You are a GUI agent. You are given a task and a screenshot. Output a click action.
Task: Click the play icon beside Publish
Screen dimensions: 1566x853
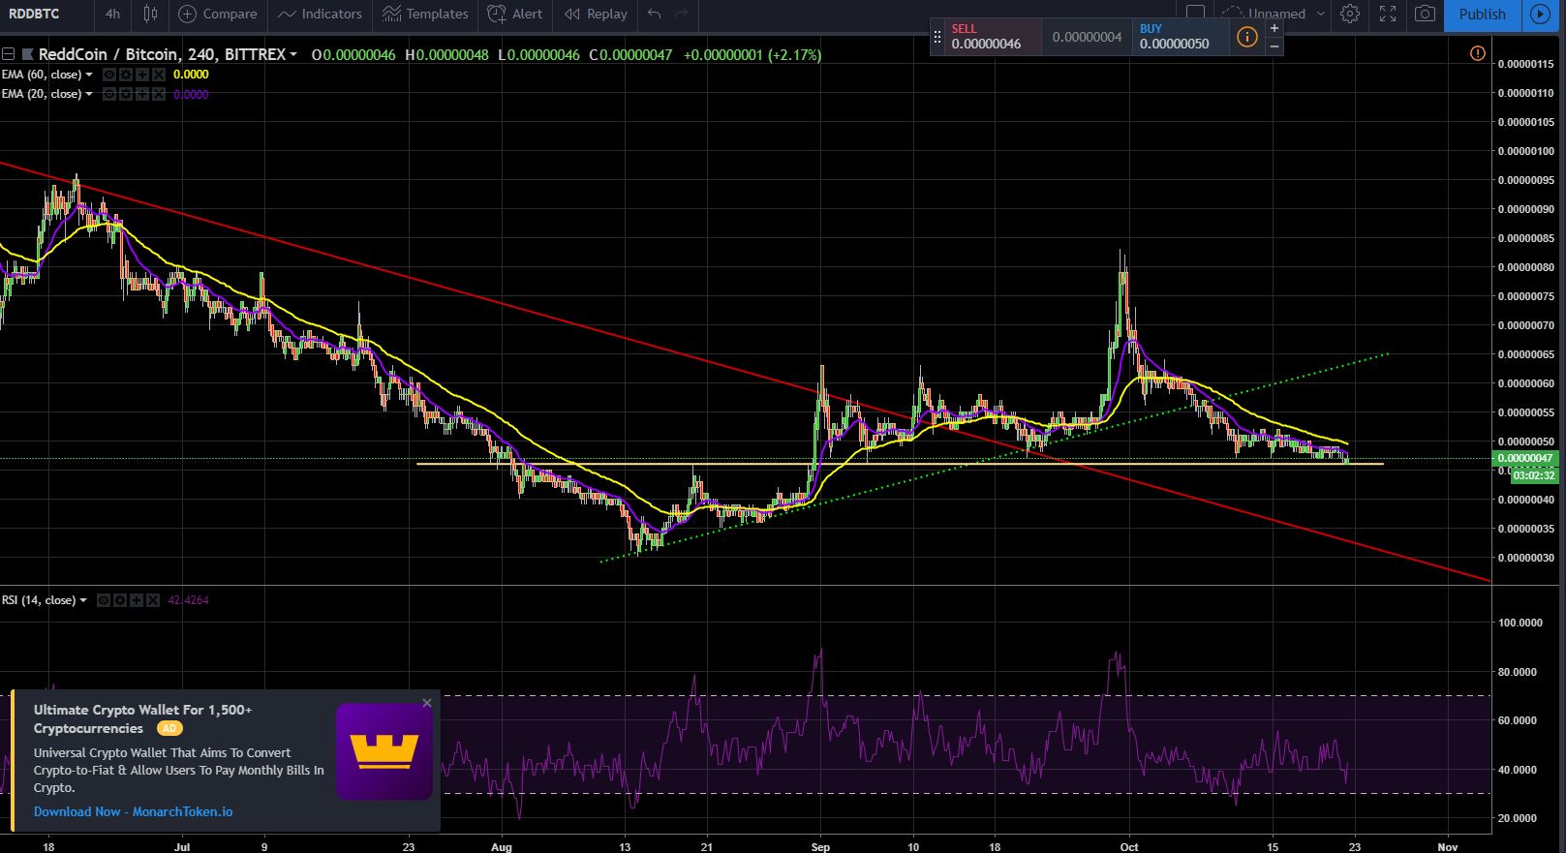1540,14
